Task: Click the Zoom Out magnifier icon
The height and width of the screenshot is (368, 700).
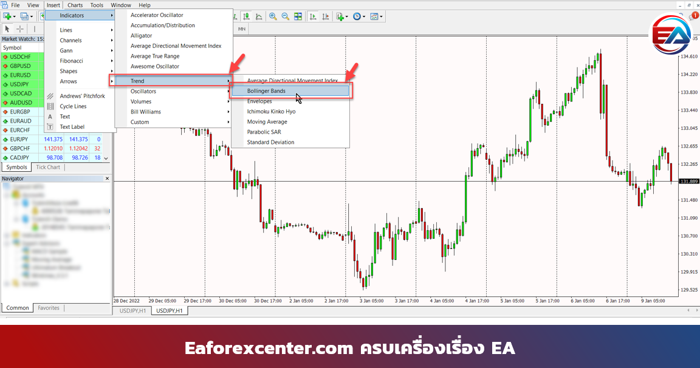Action: pos(285,16)
